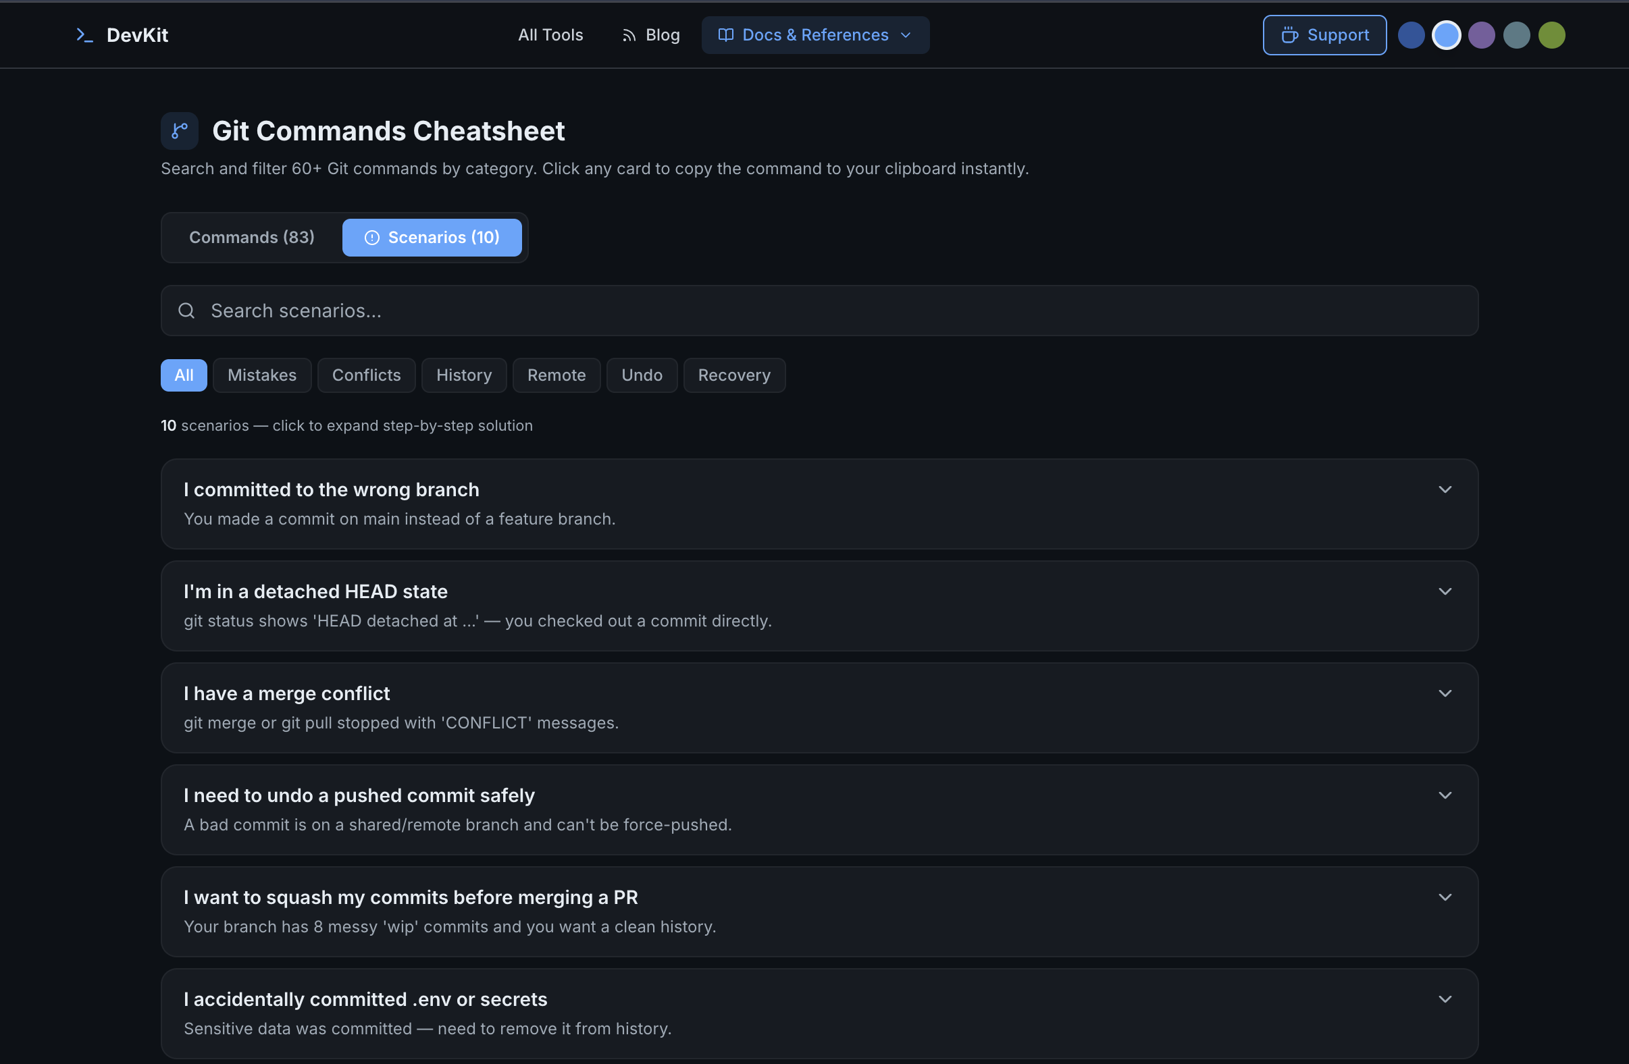Click the git branch icon beside the page title
Viewport: 1629px width, 1064px height.
(x=180, y=130)
